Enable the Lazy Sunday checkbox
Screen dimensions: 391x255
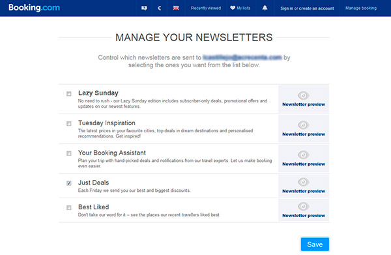click(x=69, y=94)
